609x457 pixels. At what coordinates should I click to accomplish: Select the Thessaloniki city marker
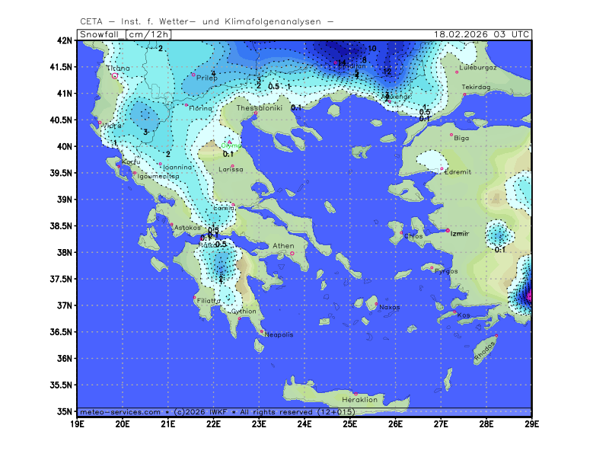[255, 114]
